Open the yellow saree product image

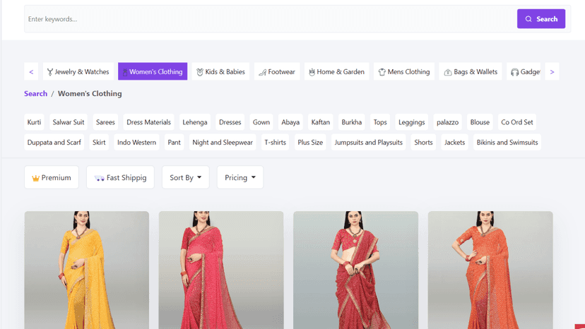click(87, 270)
